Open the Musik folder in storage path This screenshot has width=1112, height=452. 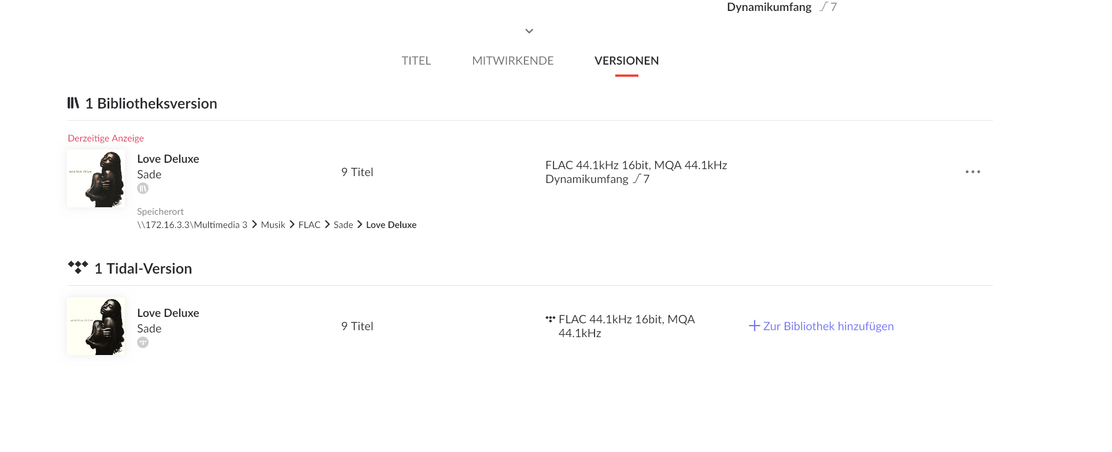273,225
